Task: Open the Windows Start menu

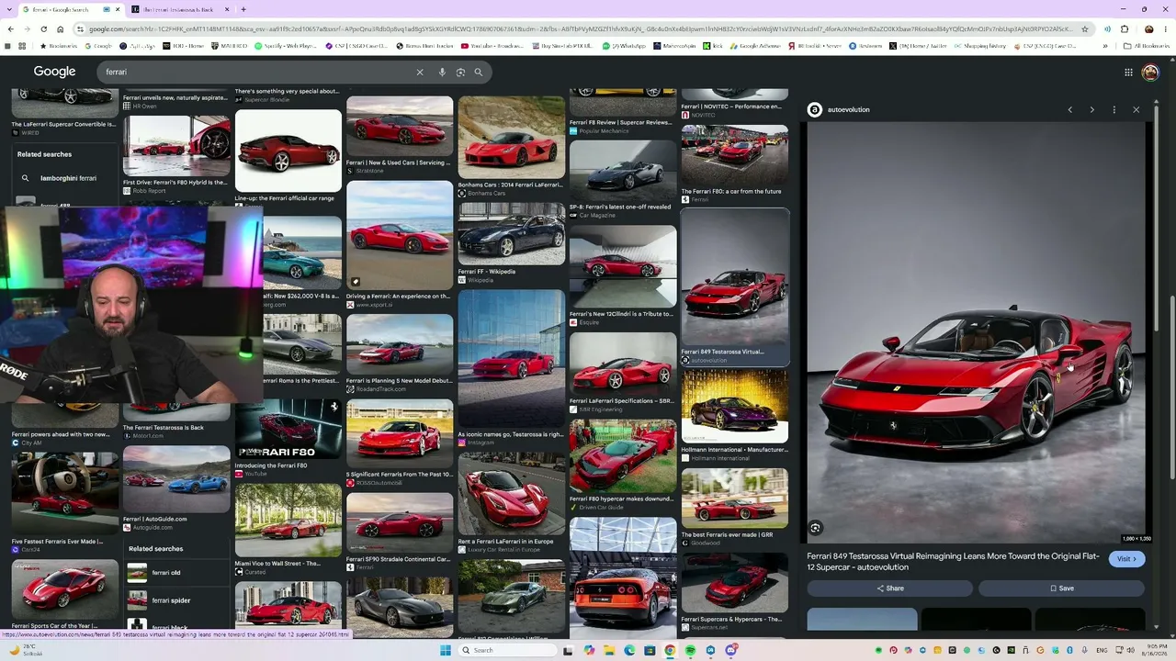Action: [446, 650]
